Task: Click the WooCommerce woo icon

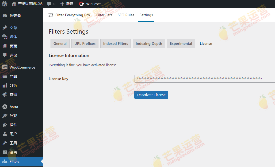Action: (x=5, y=67)
